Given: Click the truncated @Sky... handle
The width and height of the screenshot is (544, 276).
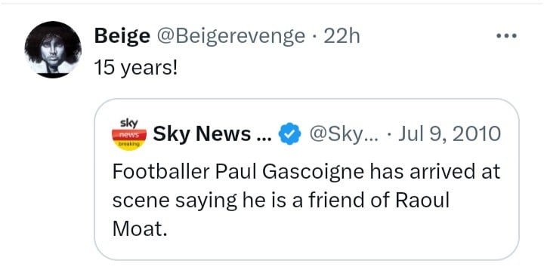Looking at the screenshot, I should click(346, 133).
